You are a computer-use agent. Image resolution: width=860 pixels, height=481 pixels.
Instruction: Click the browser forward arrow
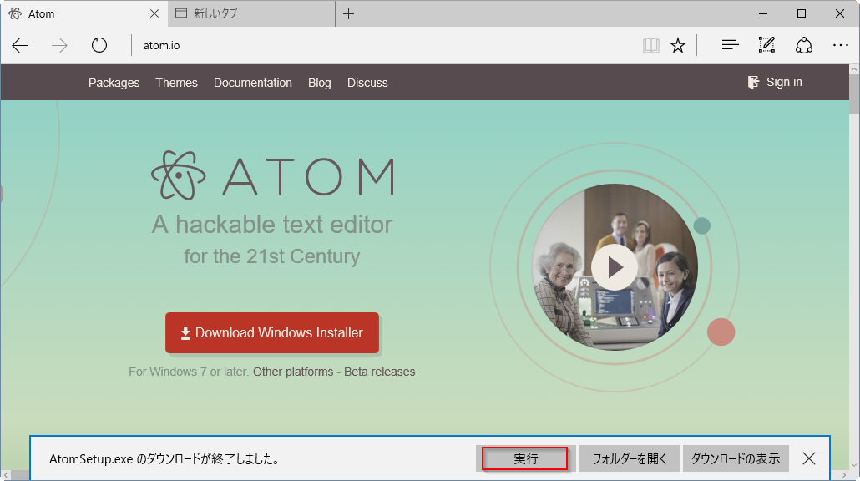[59, 46]
